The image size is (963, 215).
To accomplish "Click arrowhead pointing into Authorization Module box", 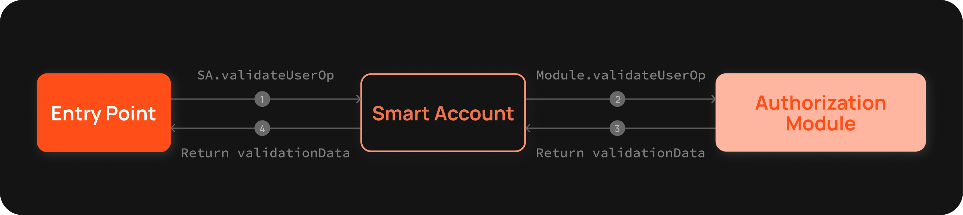I will pos(713,99).
